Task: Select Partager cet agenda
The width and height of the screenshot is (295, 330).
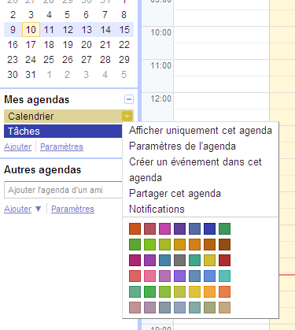Action: pos(175,194)
